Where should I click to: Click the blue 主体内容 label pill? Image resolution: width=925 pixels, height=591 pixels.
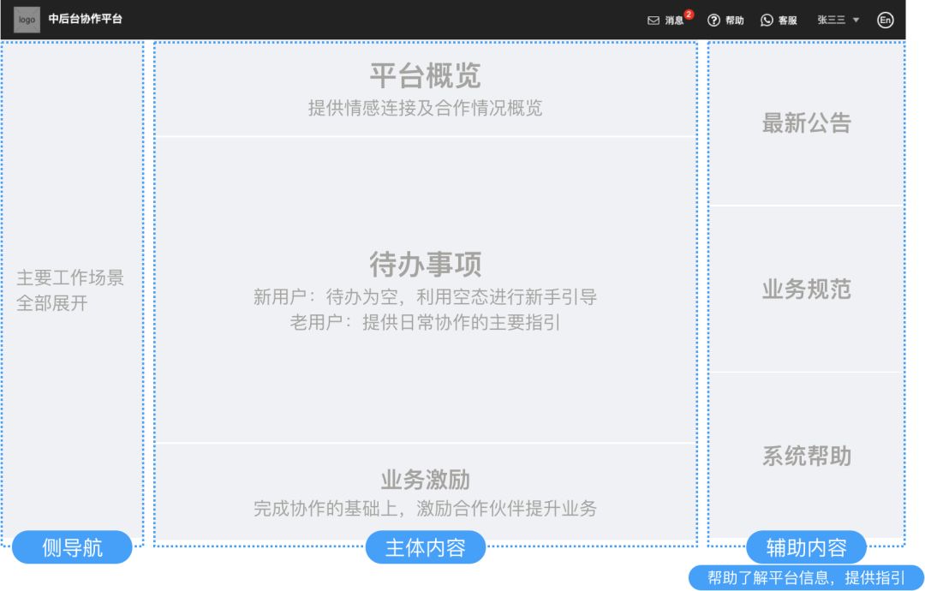click(426, 547)
